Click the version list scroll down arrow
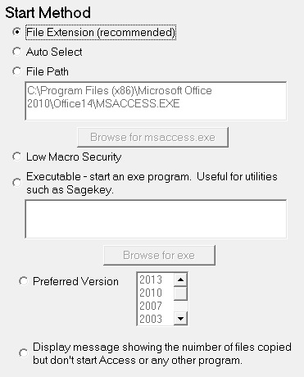This screenshot has height=377, width=304. pos(180,318)
